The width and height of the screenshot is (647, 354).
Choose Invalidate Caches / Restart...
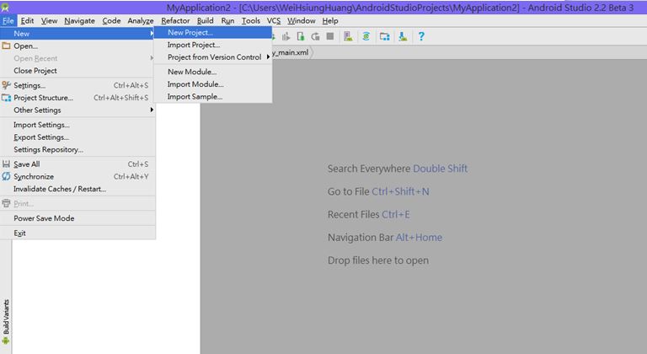coord(78,189)
